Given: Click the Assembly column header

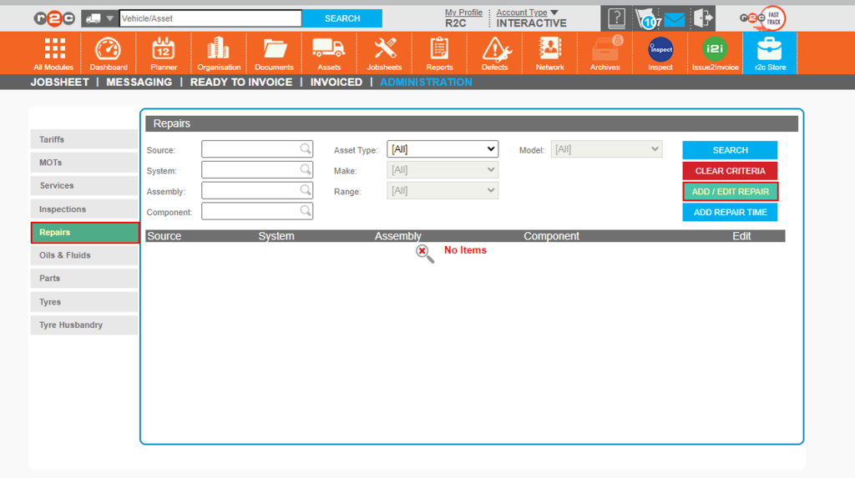Looking at the screenshot, I should pyautogui.click(x=398, y=236).
